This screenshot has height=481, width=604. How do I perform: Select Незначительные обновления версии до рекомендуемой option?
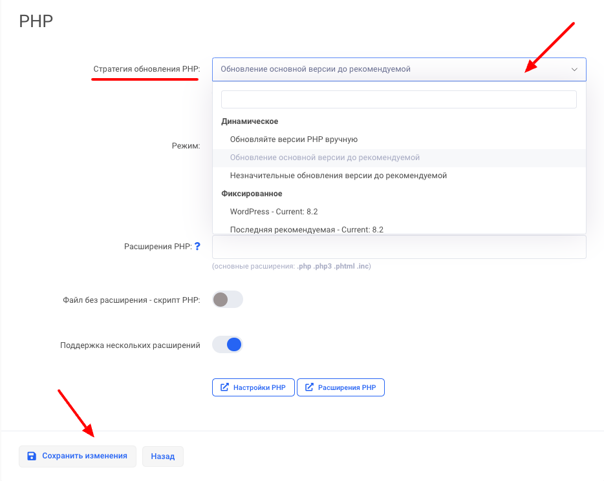pos(338,176)
